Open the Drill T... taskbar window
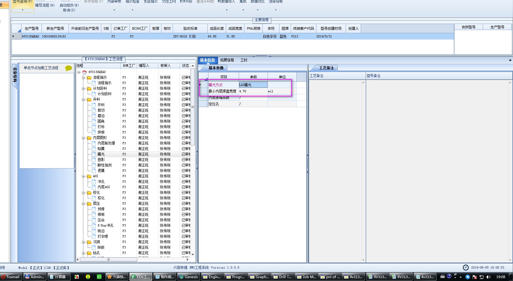The width and height of the screenshot is (513, 281). (x=283, y=277)
